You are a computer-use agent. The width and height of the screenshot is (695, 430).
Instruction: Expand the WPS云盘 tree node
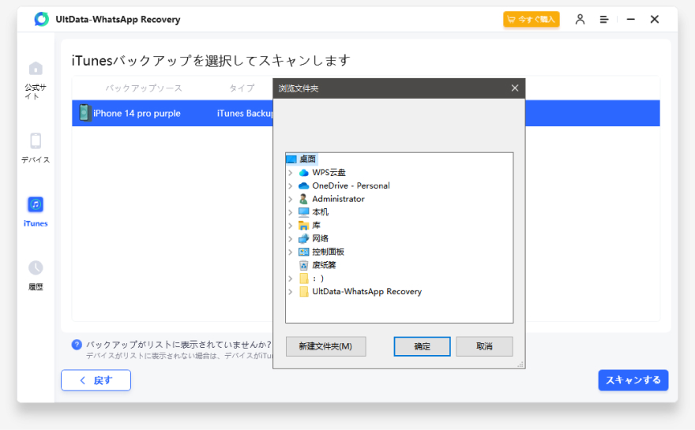pyautogui.click(x=291, y=172)
